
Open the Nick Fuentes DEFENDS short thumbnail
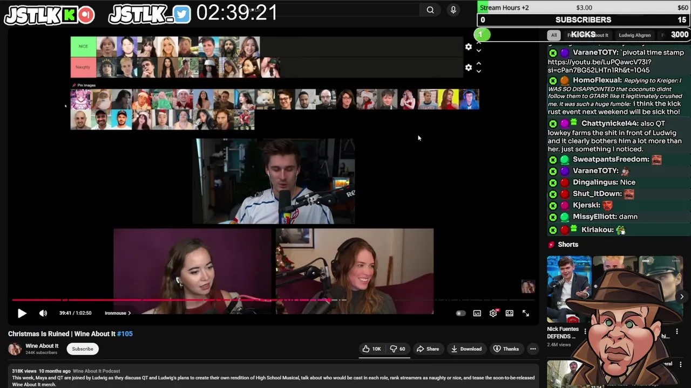coord(569,289)
